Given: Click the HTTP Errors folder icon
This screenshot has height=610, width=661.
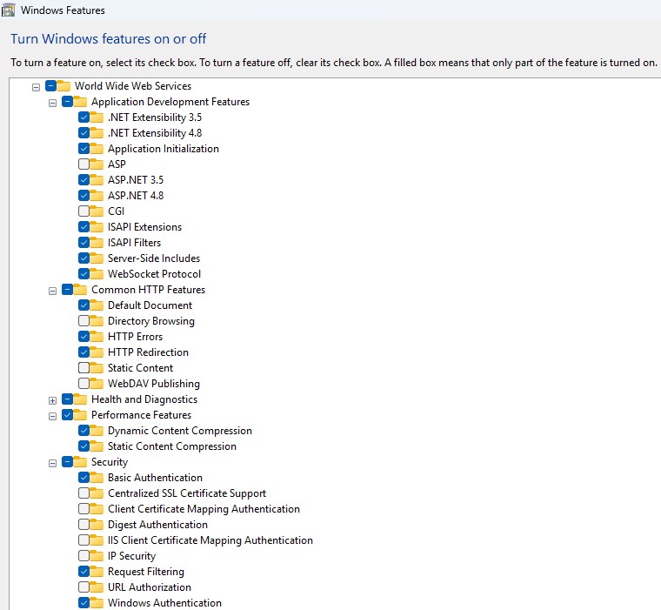Looking at the screenshot, I should 97,336.
